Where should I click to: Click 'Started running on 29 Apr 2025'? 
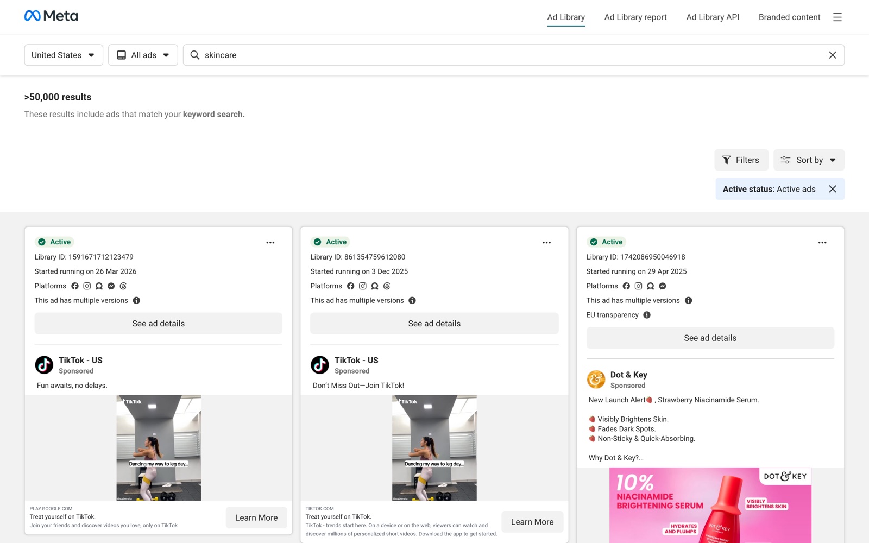click(x=637, y=271)
